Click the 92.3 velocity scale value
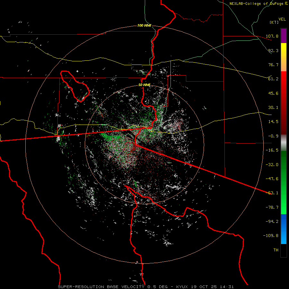Screen dimensions: 289x289 pyautogui.click(x=273, y=50)
